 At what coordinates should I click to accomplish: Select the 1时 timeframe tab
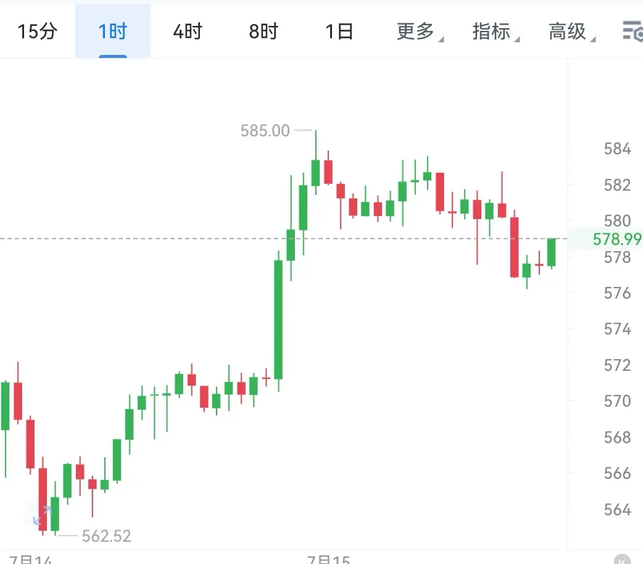[113, 31]
